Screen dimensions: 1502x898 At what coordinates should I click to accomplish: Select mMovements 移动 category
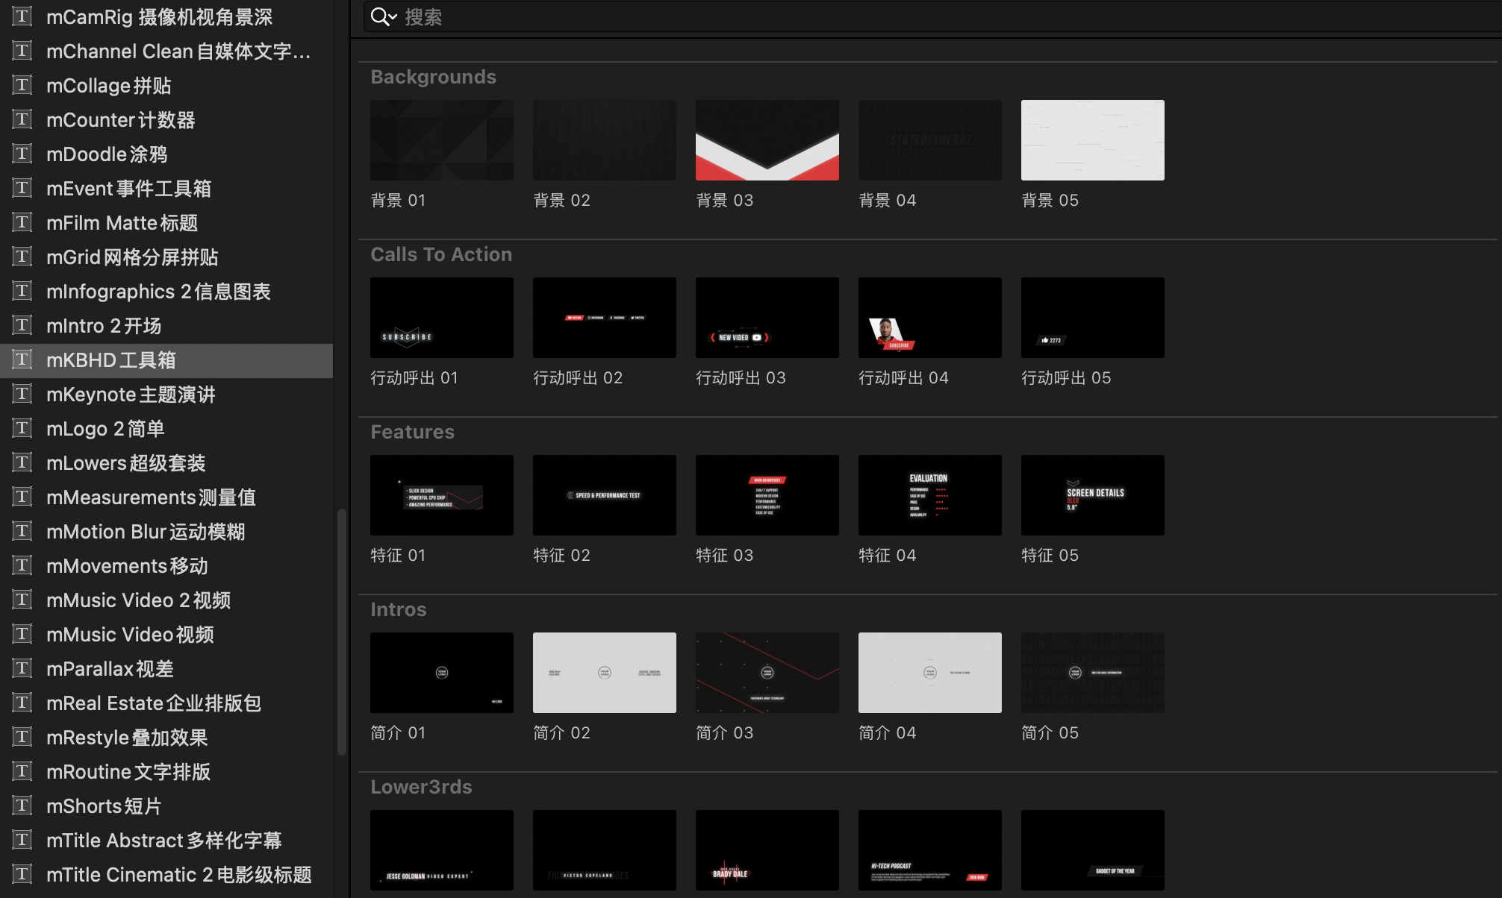(166, 565)
